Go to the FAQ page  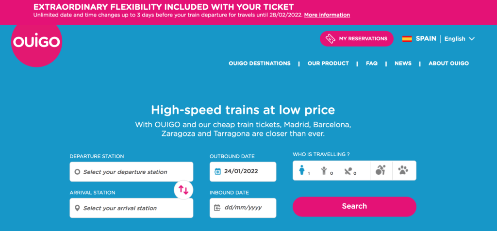pos(372,64)
